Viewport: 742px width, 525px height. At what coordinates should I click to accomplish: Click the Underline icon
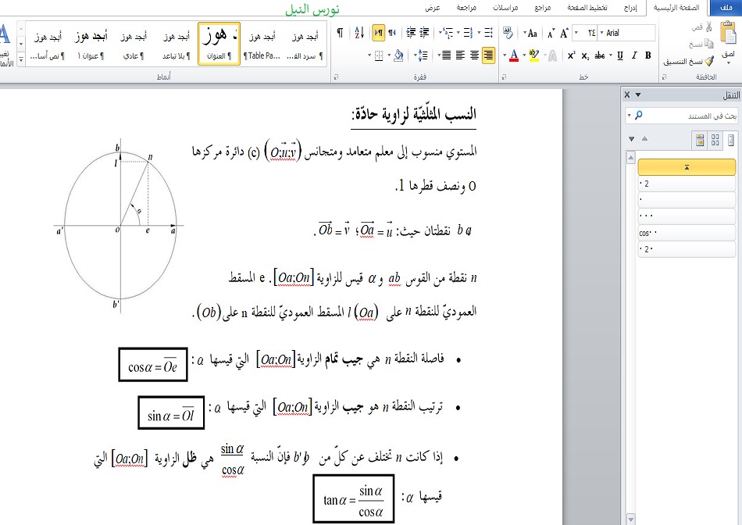click(x=619, y=55)
